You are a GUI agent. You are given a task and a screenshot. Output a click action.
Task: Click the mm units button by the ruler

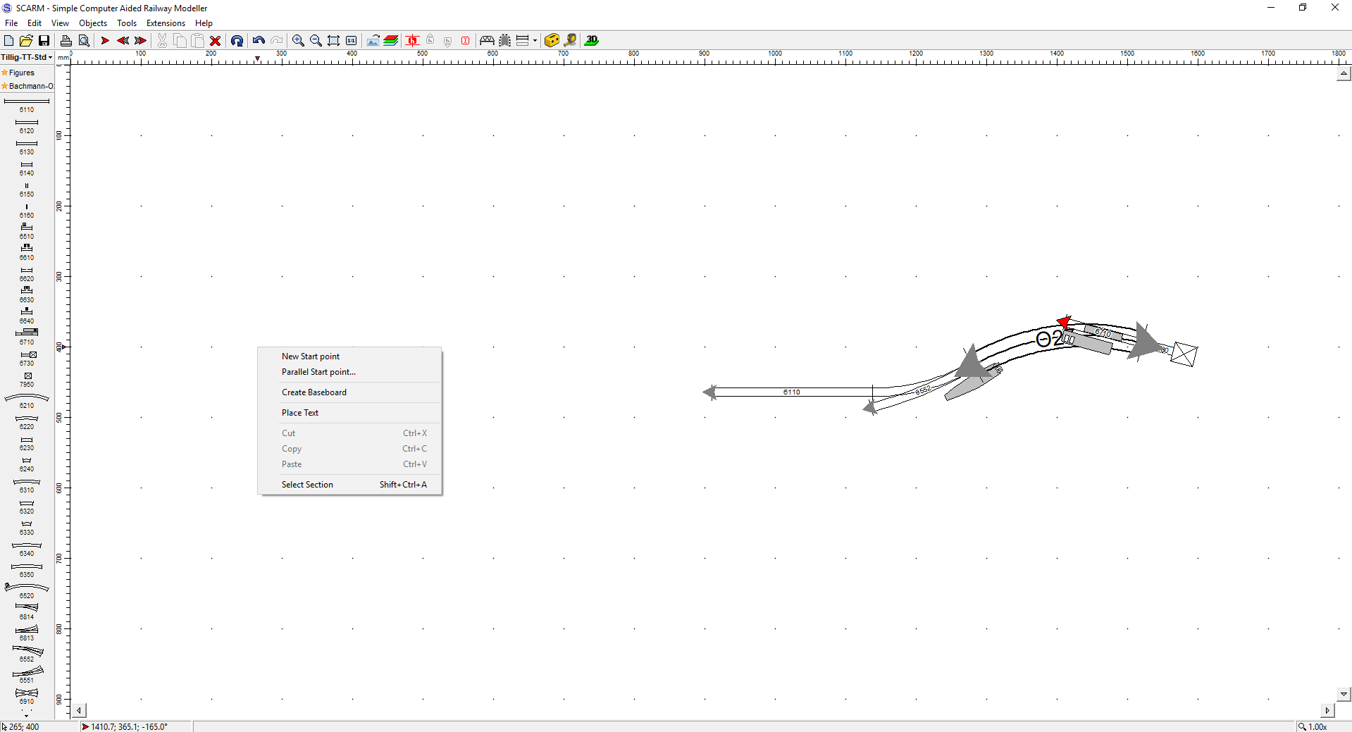pyautogui.click(x=63, y=57)
